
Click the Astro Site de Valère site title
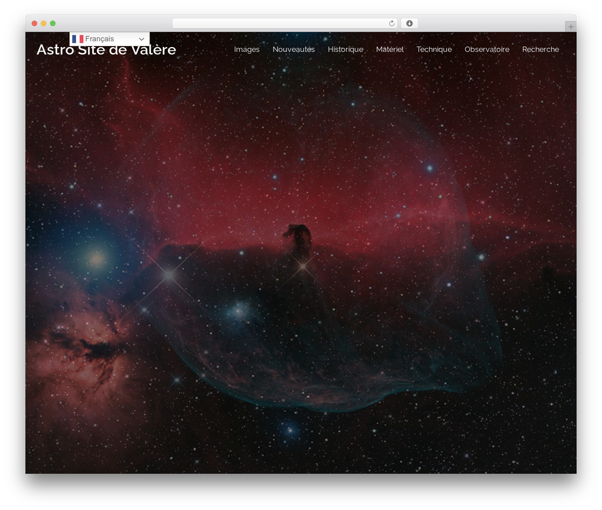106,50
